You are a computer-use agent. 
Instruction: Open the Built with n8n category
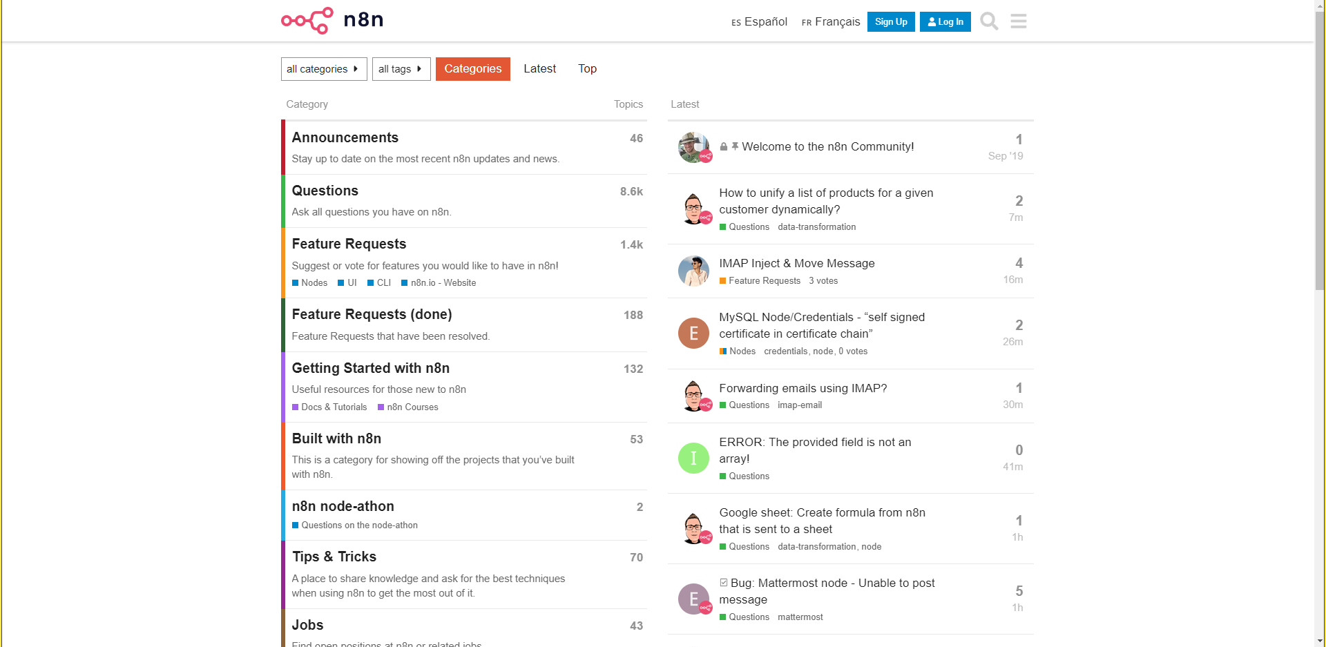tap(337, 438)
